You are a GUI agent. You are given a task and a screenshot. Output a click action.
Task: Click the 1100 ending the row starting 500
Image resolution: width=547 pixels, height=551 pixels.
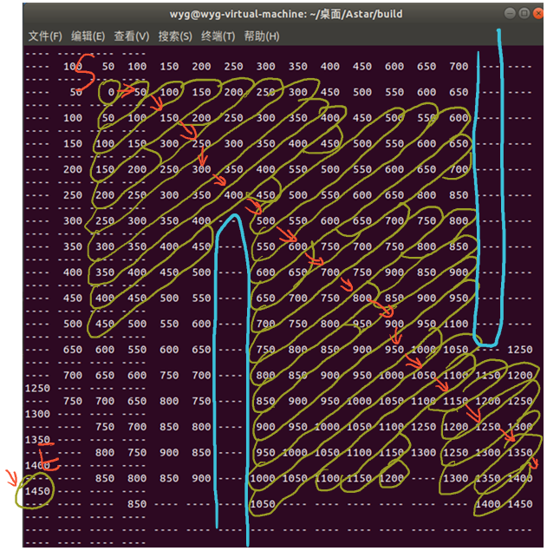[455, 324]
